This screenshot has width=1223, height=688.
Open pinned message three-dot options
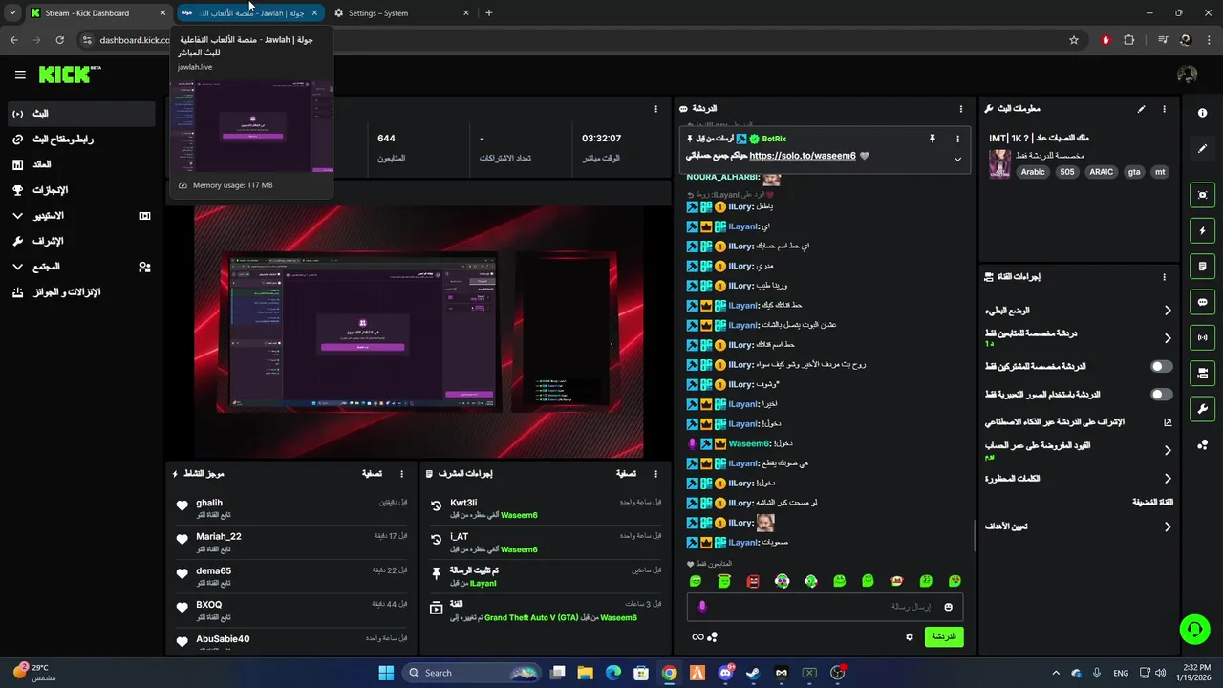pos(957,139)
